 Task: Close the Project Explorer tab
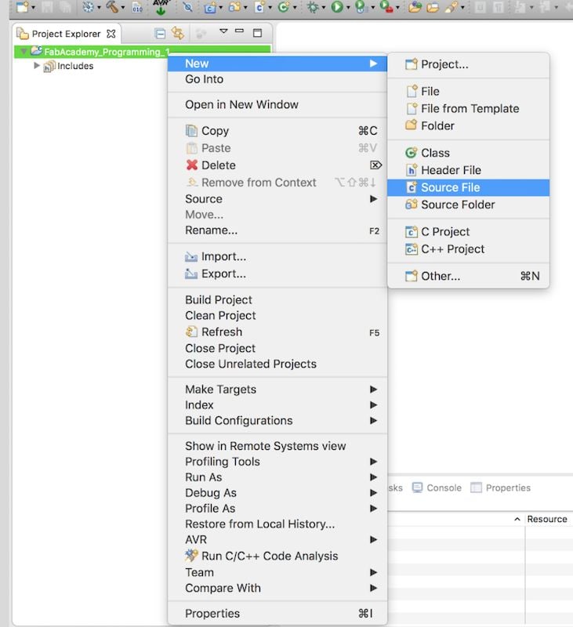point(111,34)
